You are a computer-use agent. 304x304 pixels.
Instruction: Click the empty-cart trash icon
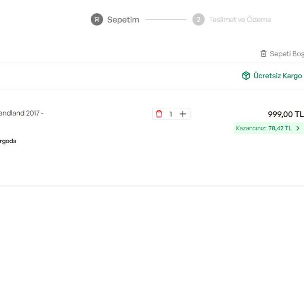tap(264, 53)
